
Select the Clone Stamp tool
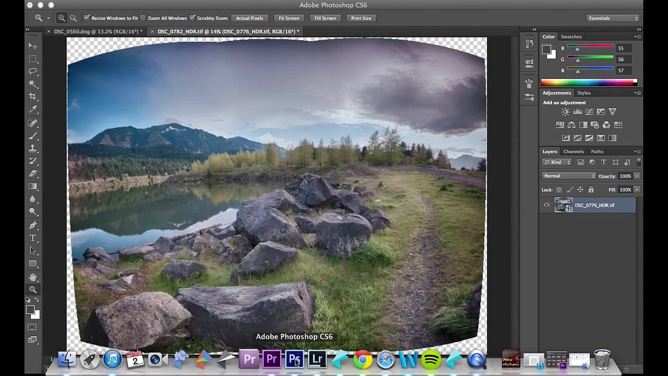coord(33,148)
